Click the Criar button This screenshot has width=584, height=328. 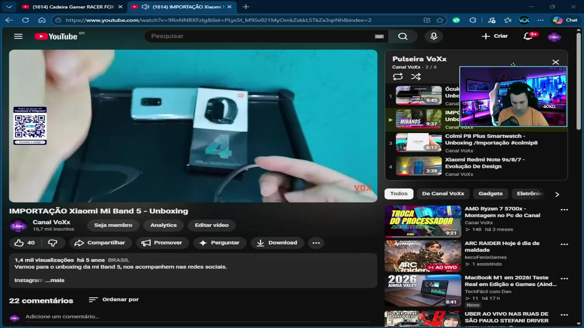coord(495,36)
